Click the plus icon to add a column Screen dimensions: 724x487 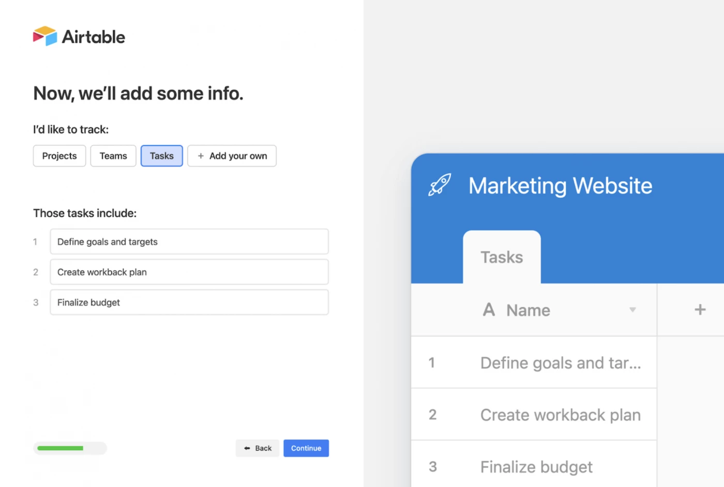[x=700, y=309]
